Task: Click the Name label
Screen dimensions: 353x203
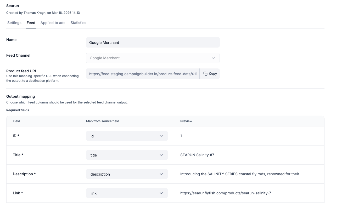Action: [11, 40]
